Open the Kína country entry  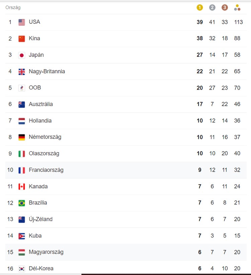(x=34, y=38)
